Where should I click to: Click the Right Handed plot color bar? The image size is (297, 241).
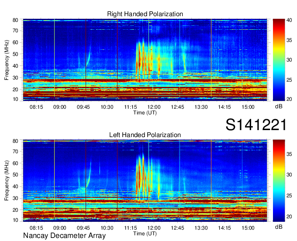click(279, 60)
